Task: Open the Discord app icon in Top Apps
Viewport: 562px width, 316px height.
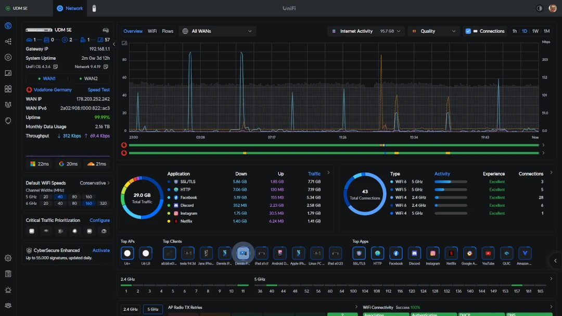Action: [414, 253]
